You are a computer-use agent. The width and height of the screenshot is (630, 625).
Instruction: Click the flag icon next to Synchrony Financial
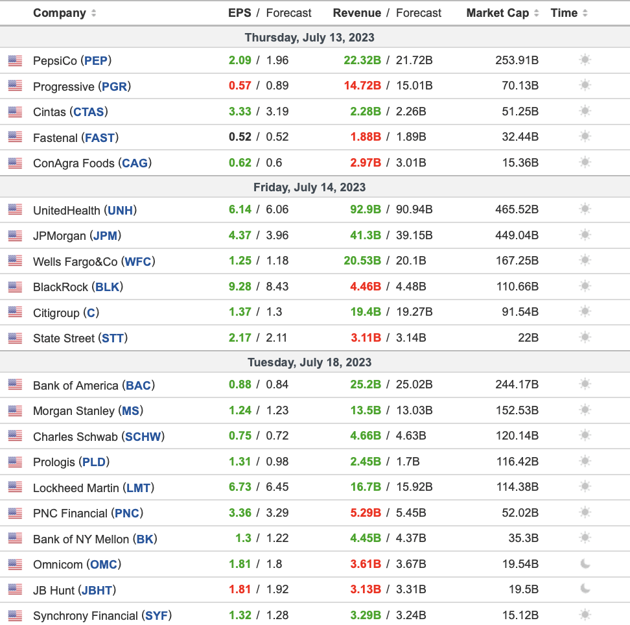(14, 615)
